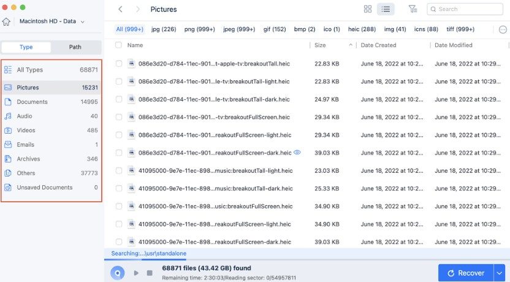510x282 pixels.
Task: Select All Types in sidebar
Action: pyautogui.click(x=51, y=70)
